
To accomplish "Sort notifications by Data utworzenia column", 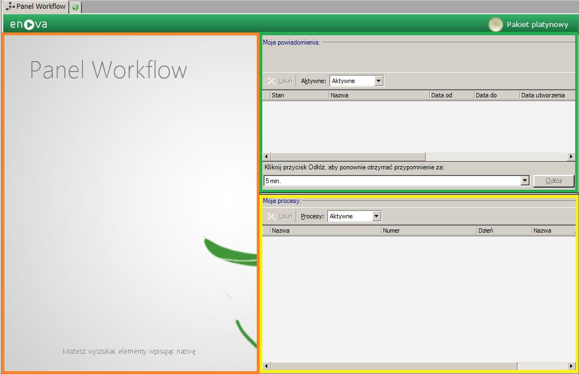I will click(547, 95).
